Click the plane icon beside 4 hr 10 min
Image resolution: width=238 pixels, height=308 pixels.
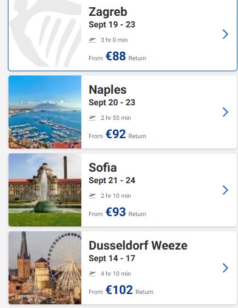92,273
